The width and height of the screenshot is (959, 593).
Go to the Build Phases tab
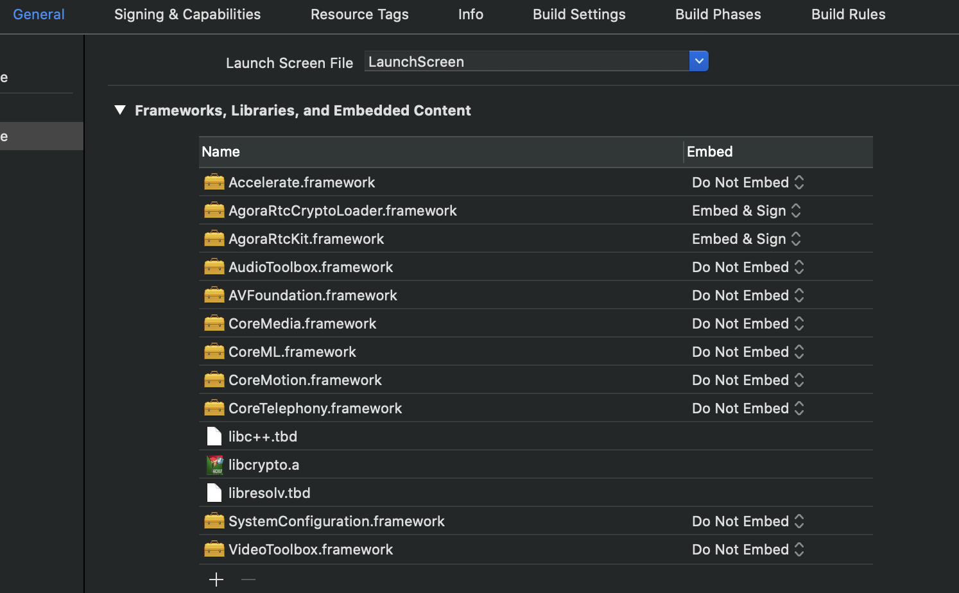(718, 14)
